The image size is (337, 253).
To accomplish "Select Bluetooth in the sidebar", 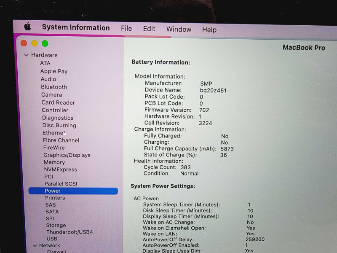I will tap(54, 87).
